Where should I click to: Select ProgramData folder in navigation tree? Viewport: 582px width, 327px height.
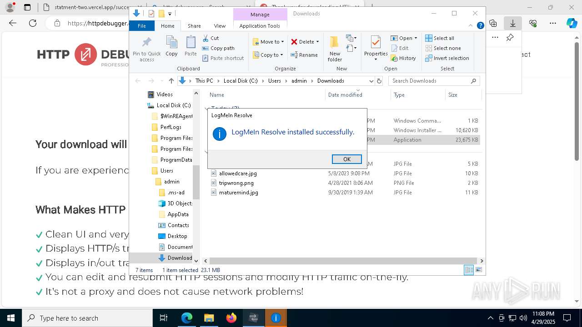(x=176, y=160)
